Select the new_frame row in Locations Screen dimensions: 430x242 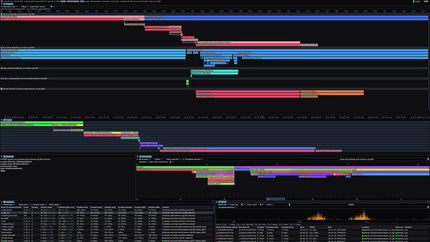[107, 210]
